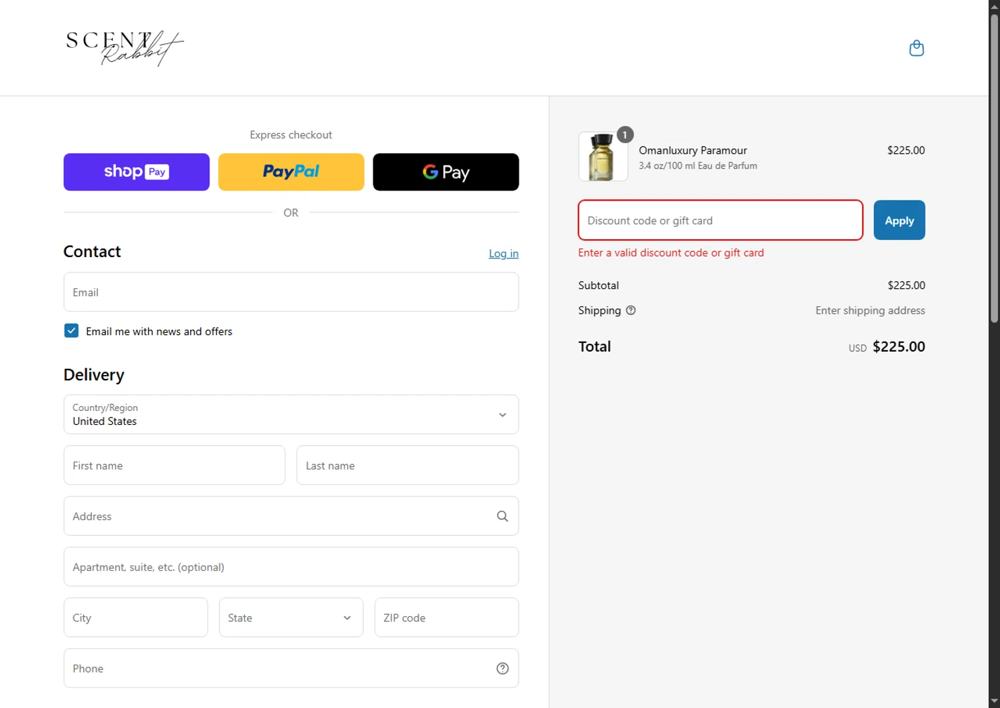The height and width of the screenshot is (708, 1000).
Task: Click the ZIP code field
Action: (x=447, y=617)
